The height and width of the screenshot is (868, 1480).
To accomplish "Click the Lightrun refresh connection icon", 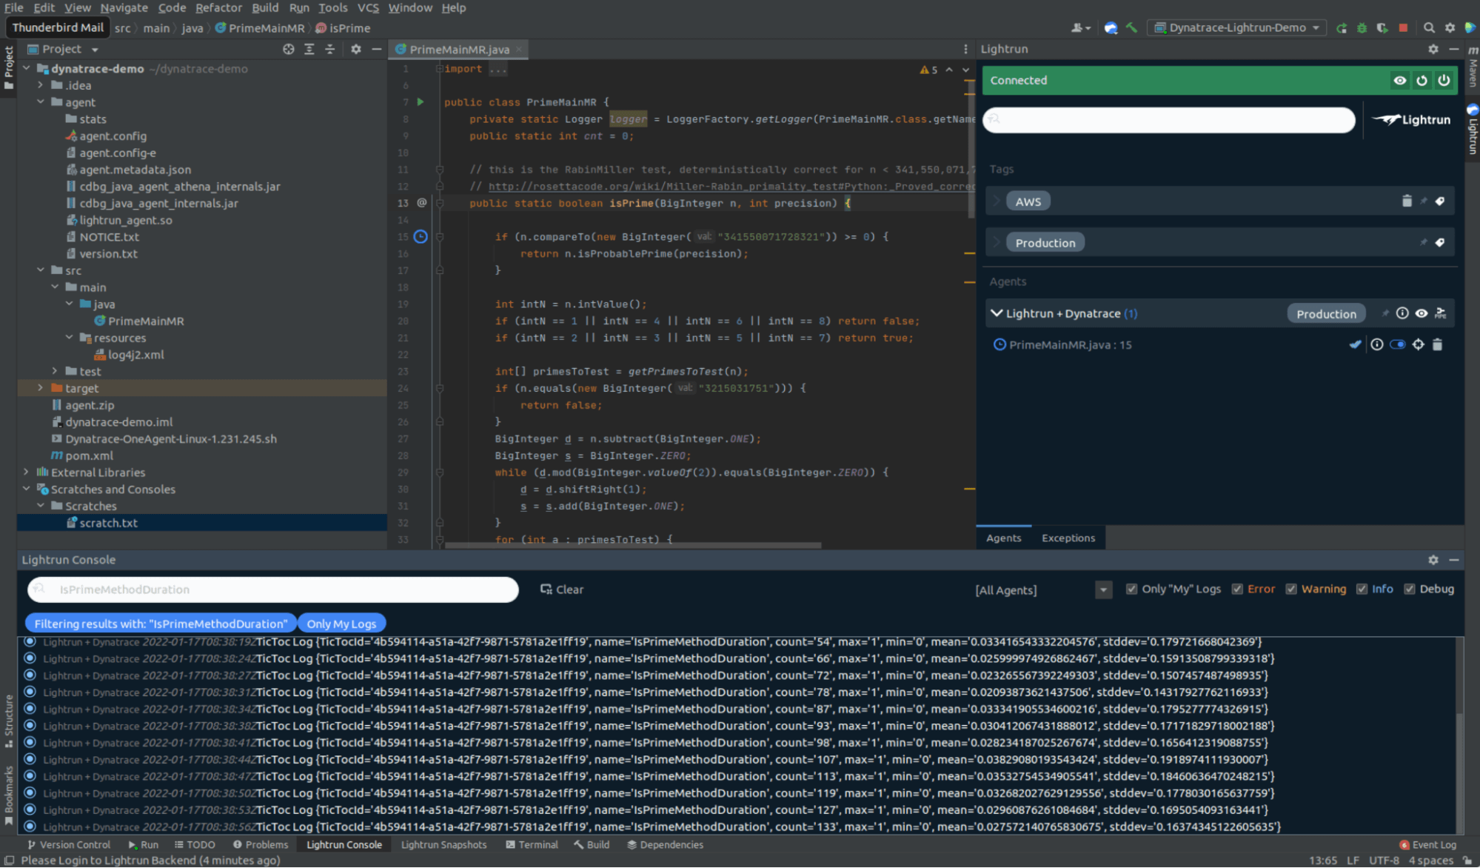I will click(x=1422, y=80).
